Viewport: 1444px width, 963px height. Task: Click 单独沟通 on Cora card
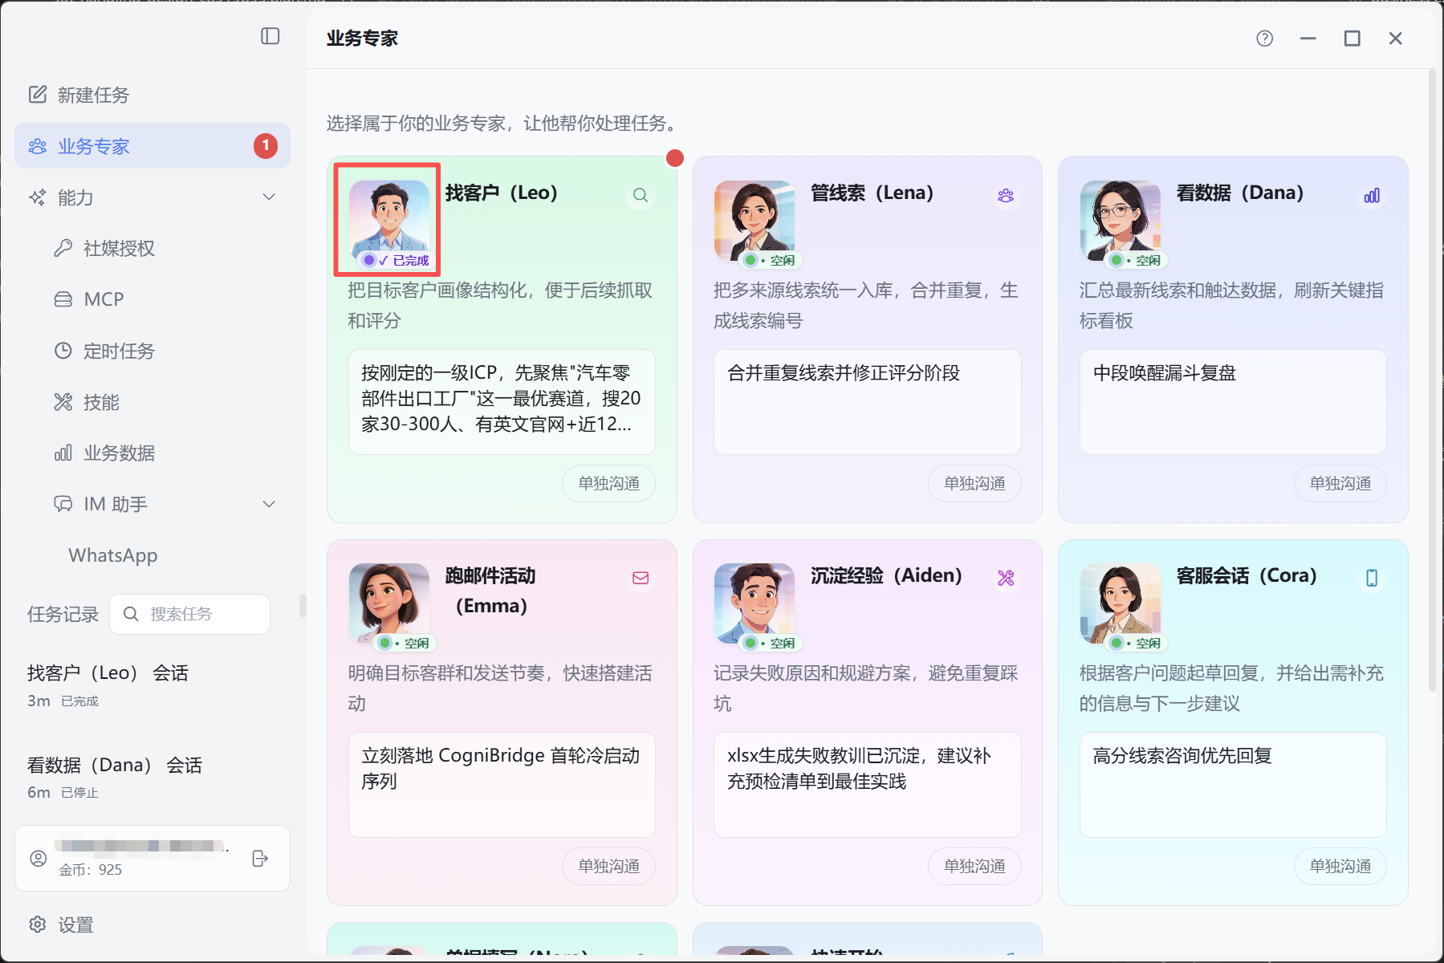tap(1340, 866)
